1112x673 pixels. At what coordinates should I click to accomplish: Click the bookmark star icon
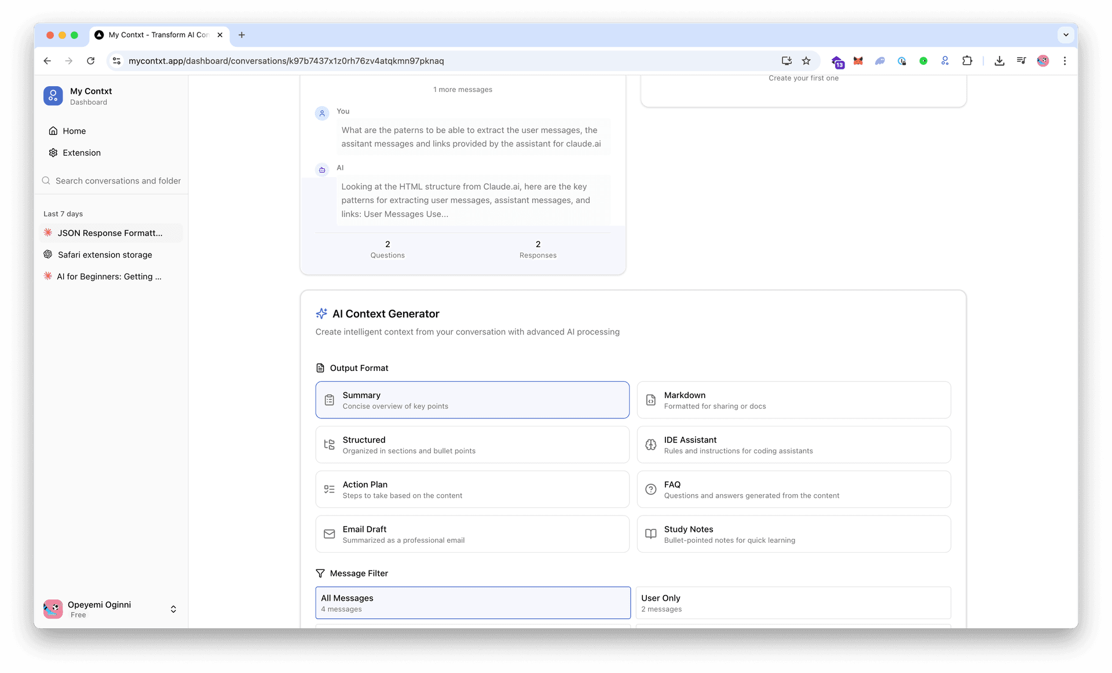pos(806,61)
